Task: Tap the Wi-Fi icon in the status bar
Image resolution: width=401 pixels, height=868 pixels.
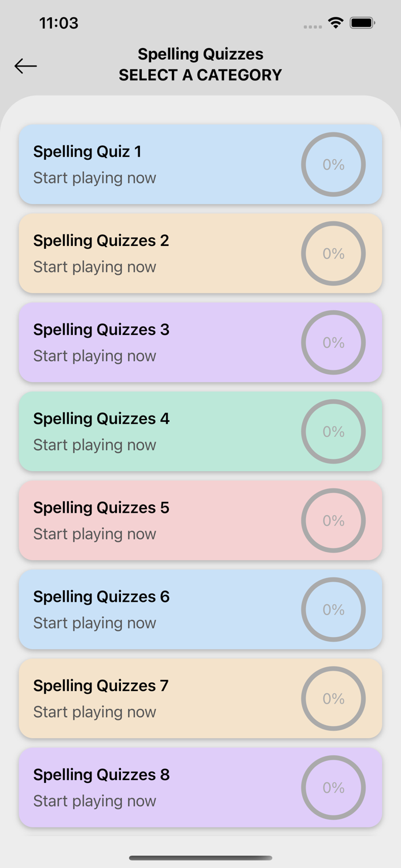Action: point(336,23)
